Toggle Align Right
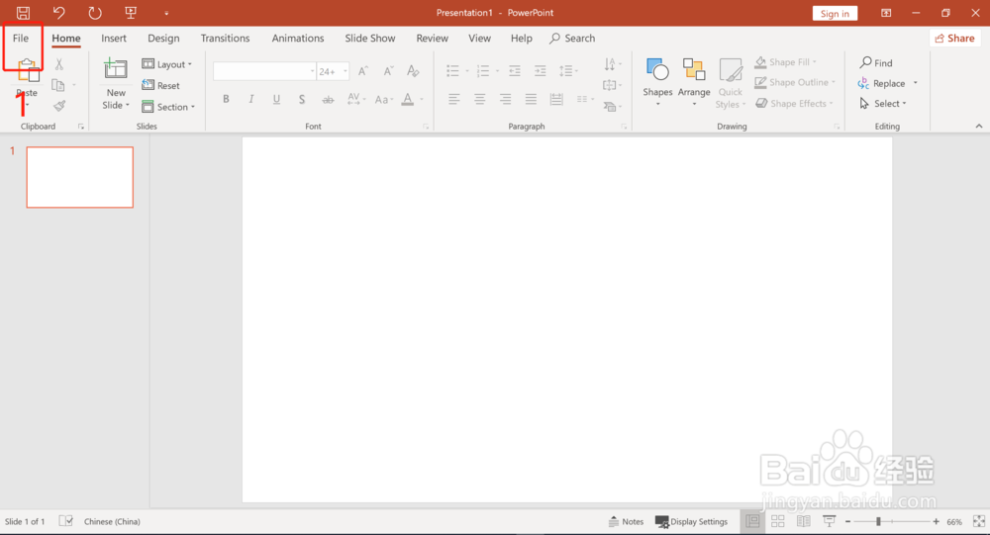Screen dimensions: 990x535 pyautogui.click(x=505, y=99)
